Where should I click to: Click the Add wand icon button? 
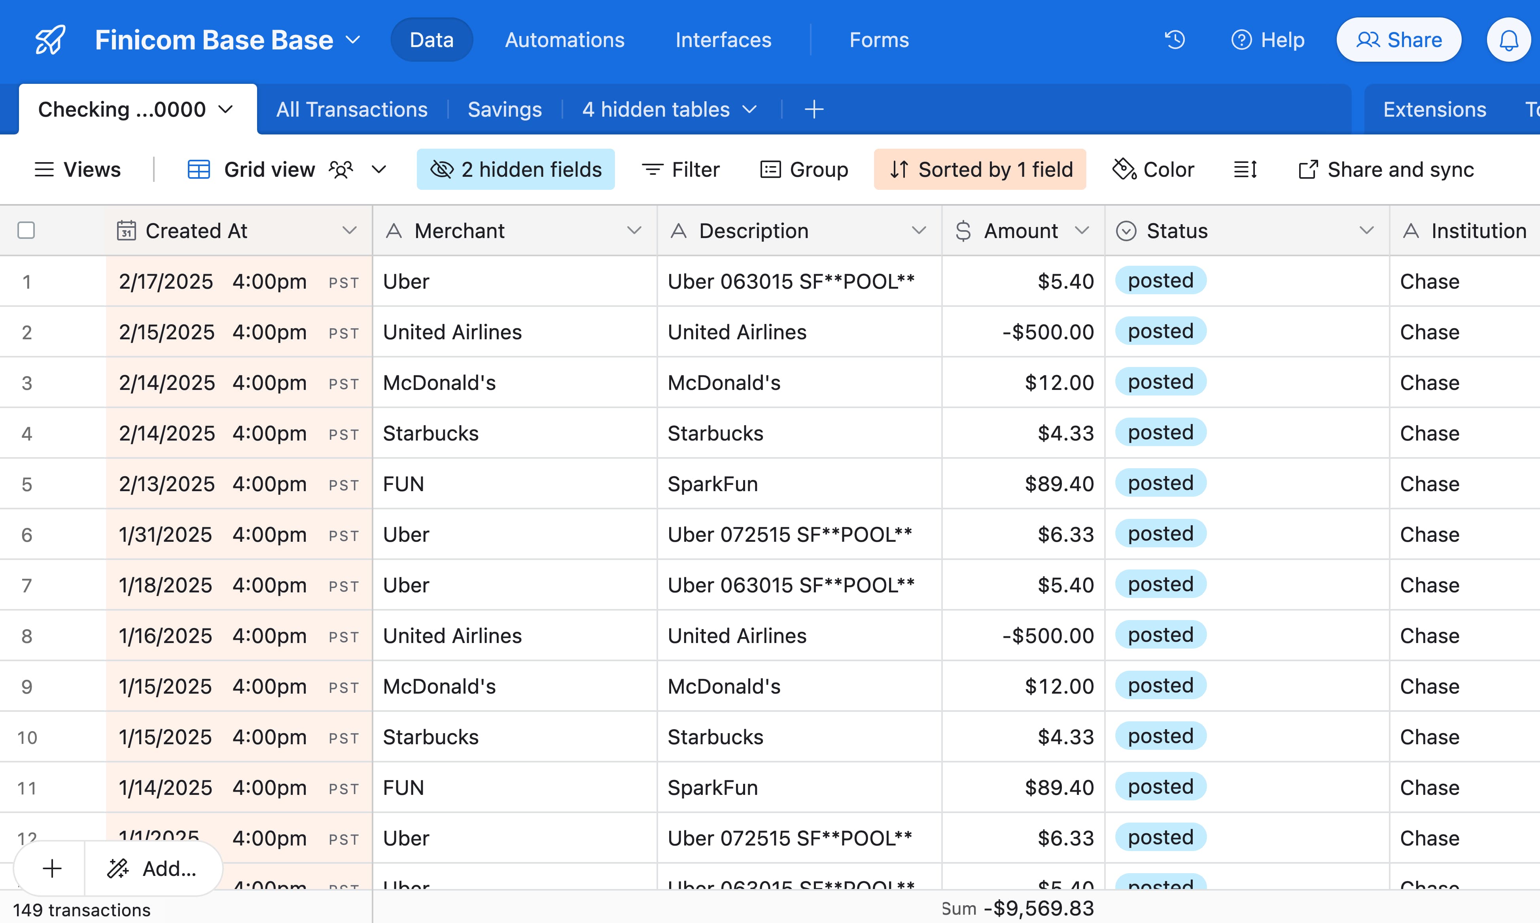tap(153, 868)
